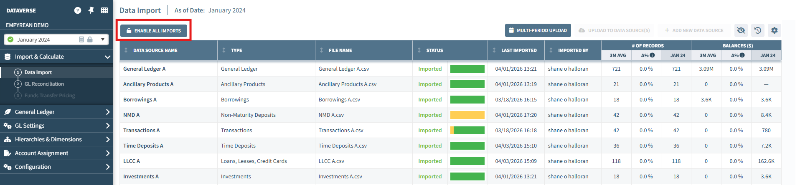Image resolution: width=800 pixels, height=185 pixels.
Task: Click the Multi-Period Upload button
Action: 538,30
